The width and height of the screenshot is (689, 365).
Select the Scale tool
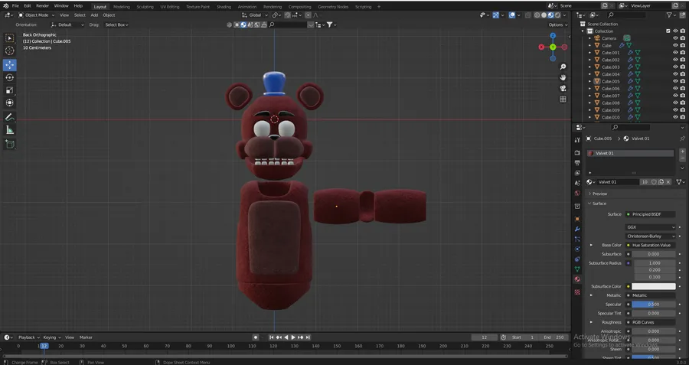tap(10, 90)
